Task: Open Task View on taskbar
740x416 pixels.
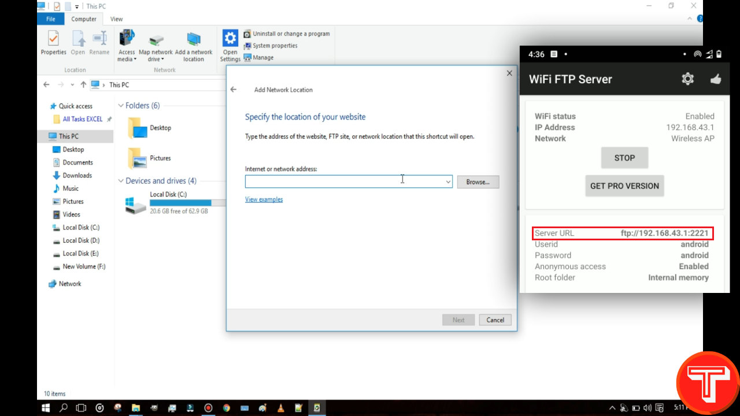Action: tap(82, 407)
